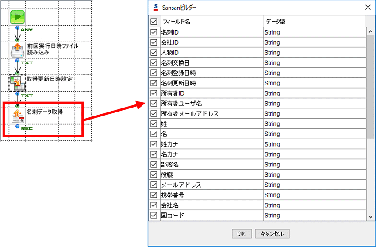
Task: Toggle the 名刺更新日時 checkbox
Action: coord(153,83)
